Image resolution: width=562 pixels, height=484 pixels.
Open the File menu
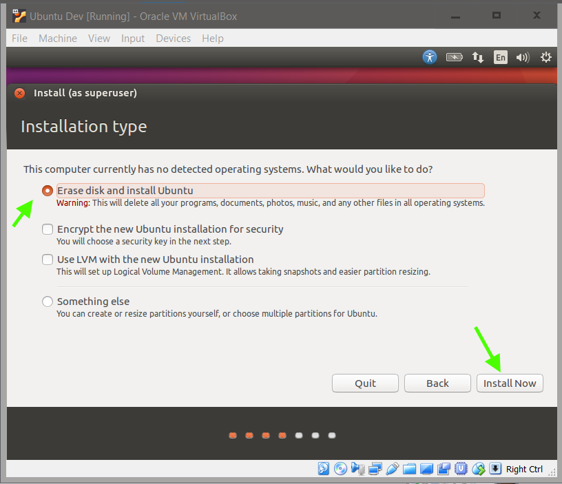pyautogui.click(x=19, y=39)
